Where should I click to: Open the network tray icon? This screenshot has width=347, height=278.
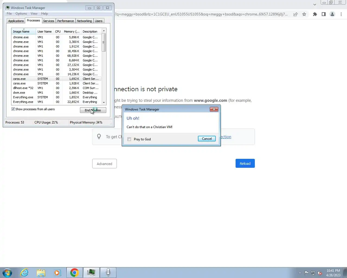(x=313, y=273)
